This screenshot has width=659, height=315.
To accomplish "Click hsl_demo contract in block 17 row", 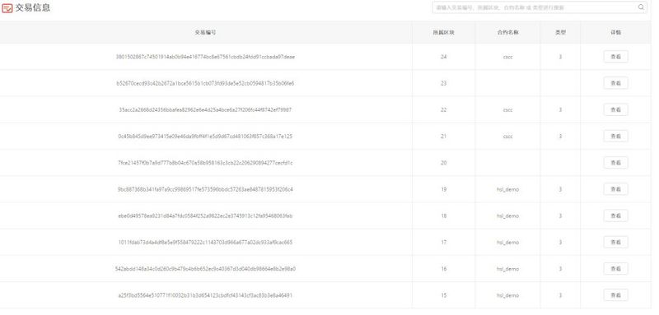I will point(507,242).
